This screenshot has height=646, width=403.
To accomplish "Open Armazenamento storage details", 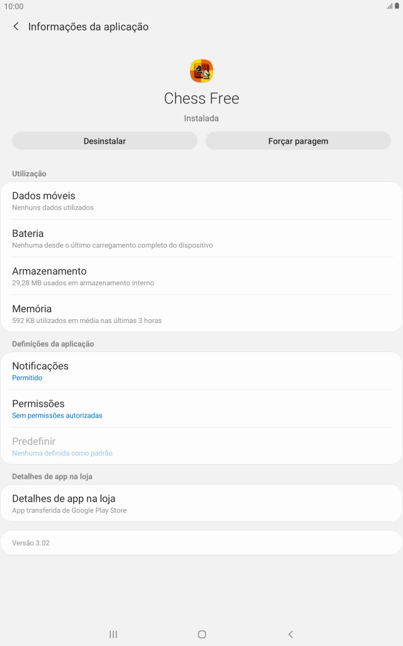I will tap(201, 276).
